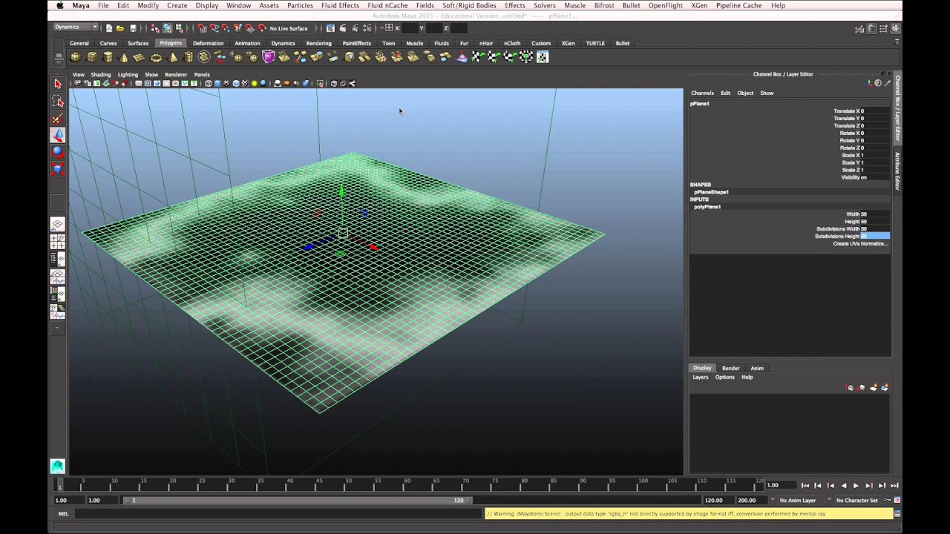This screenshot has width=950, height=534.
Task: Toggle textured display in viewport
Action: tap(245, 83)
